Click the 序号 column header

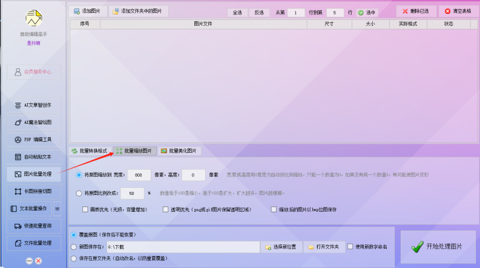click(85, 24)
